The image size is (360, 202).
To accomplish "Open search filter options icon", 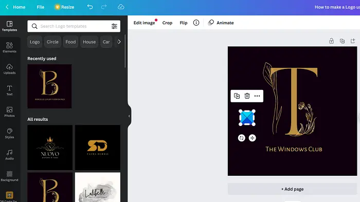I will point(114,26).
